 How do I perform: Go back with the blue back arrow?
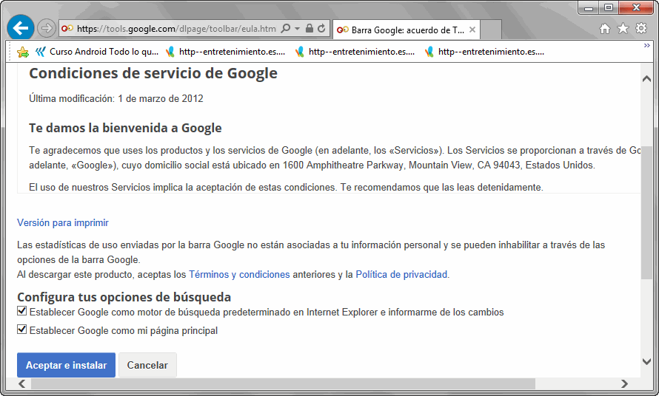(21, 28)
